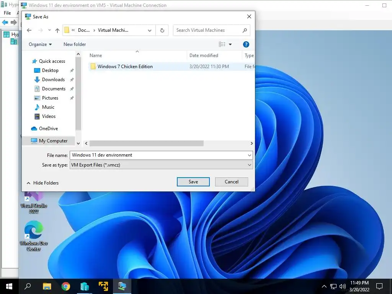Open Visual Studio 2022 desktop shortcut
The height and width of the screenshot is (294, 392).
(34, 203)
